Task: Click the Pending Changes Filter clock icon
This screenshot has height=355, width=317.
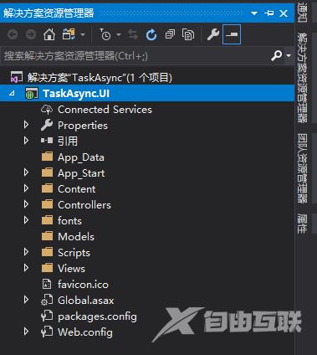Action: point(105,34)
